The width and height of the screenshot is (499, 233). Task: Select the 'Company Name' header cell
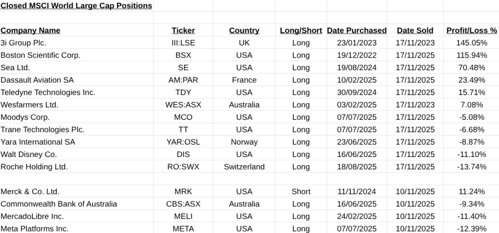point(30,30)
